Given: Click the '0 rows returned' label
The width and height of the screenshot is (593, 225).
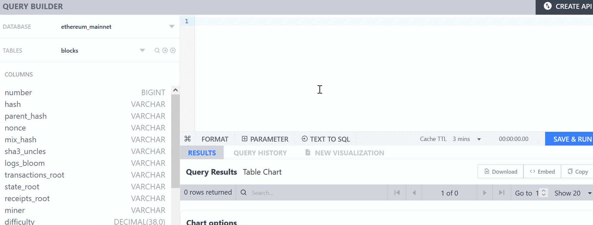Looking at the screenshot, I should tap(208, 192).
